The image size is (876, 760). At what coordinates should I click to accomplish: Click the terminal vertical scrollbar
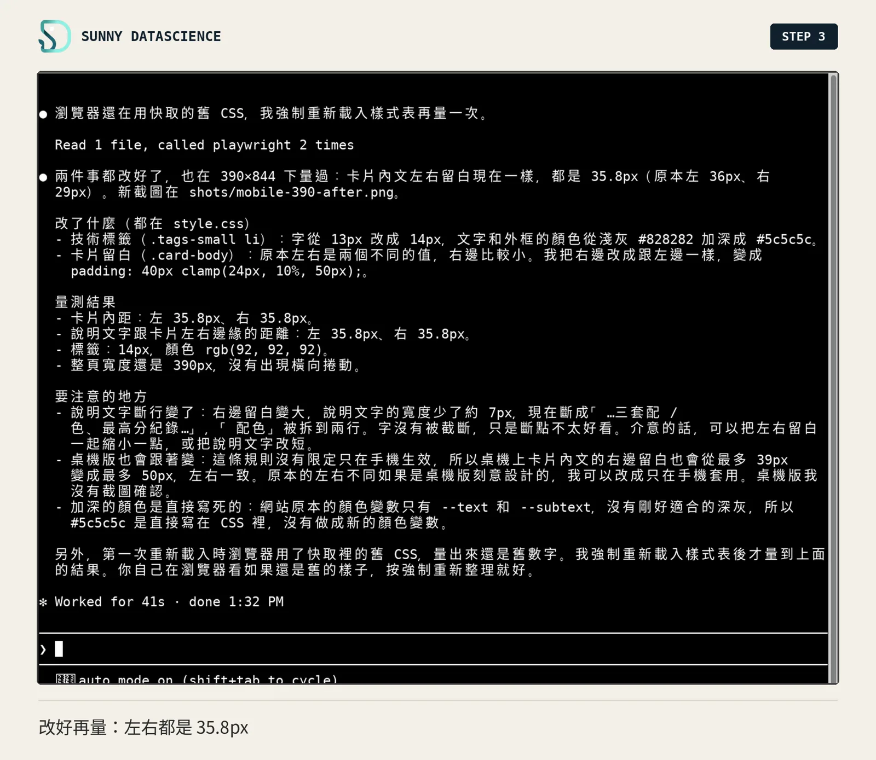point(833,378)
